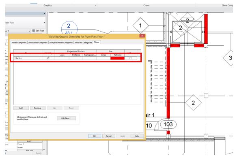The width and height of the screenshot is (246, 166).
Task: Click the Remove filter button
Action: (x=38, y=108)
